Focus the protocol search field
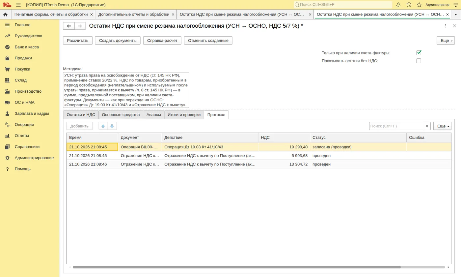This screenshot has height=277, width=461. click(x=396, y=126)
